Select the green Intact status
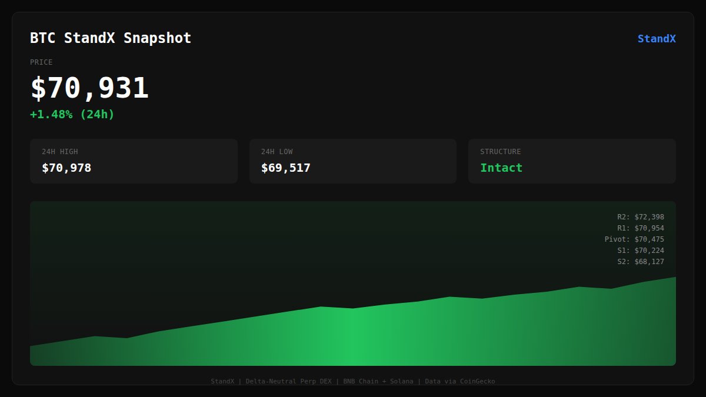Screen dimensions: 706x397 [501, 168]
